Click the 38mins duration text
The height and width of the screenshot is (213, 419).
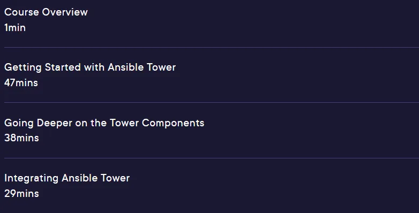(21, 138)
